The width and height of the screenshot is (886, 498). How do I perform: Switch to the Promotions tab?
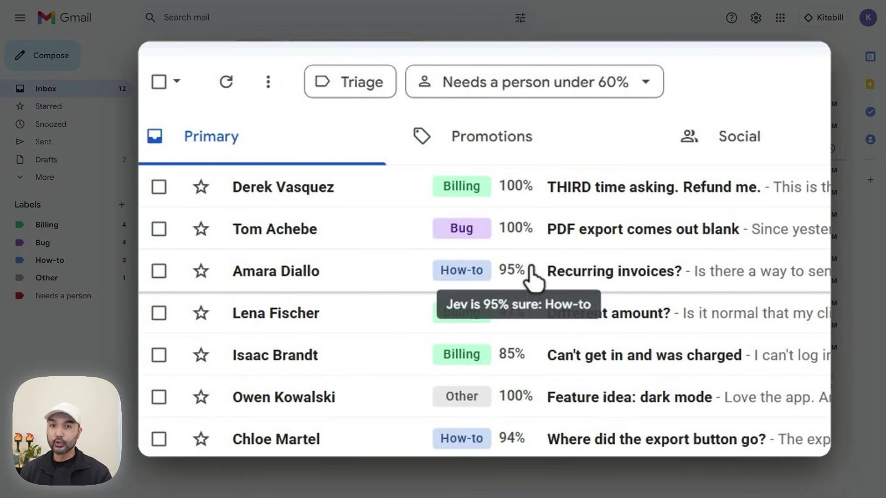tap(472, 137)
